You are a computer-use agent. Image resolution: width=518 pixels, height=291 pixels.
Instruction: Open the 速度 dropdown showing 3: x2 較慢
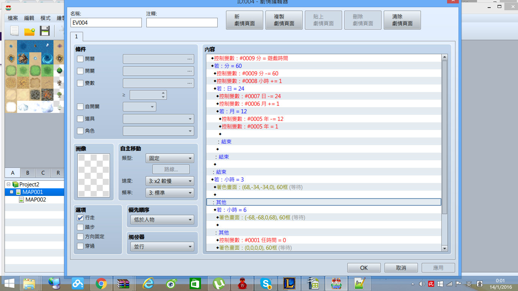point(170,181)
